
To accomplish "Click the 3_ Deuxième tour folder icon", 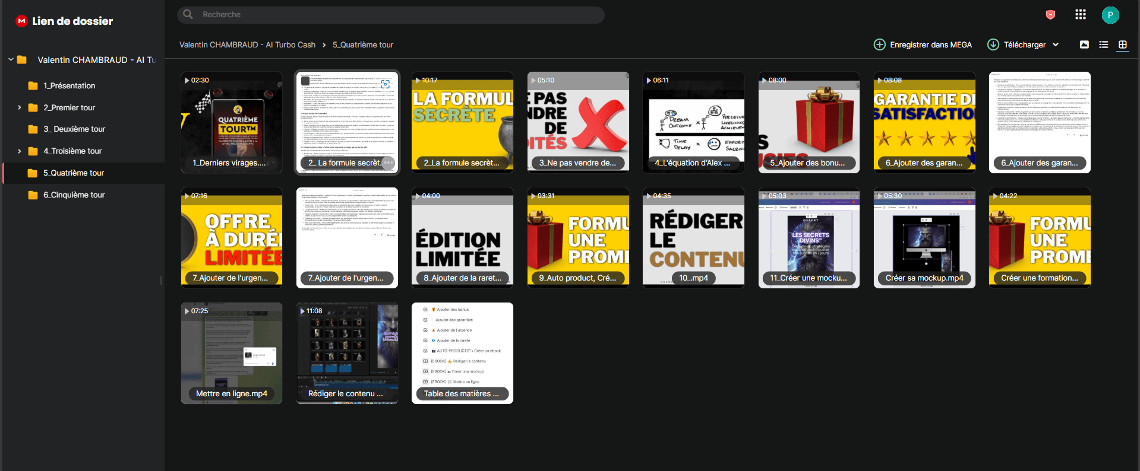I will (x=33, y=129).
